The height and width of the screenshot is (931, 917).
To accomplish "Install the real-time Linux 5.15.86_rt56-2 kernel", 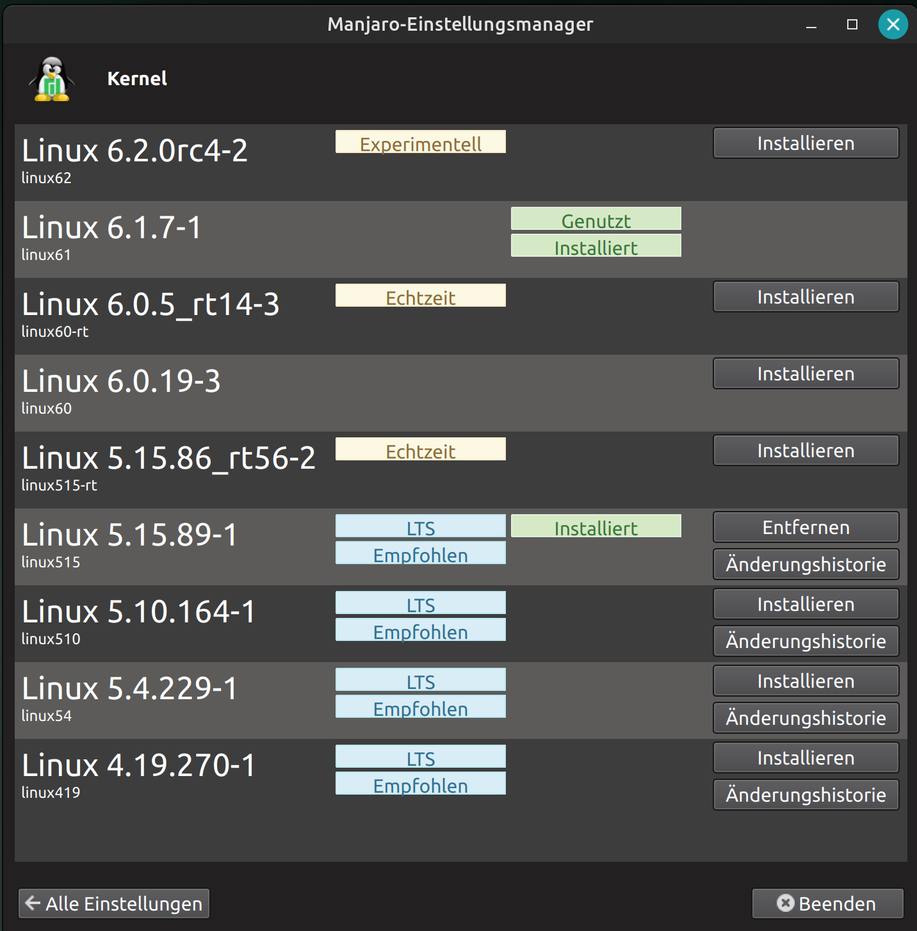I will [x=805, y=449].
